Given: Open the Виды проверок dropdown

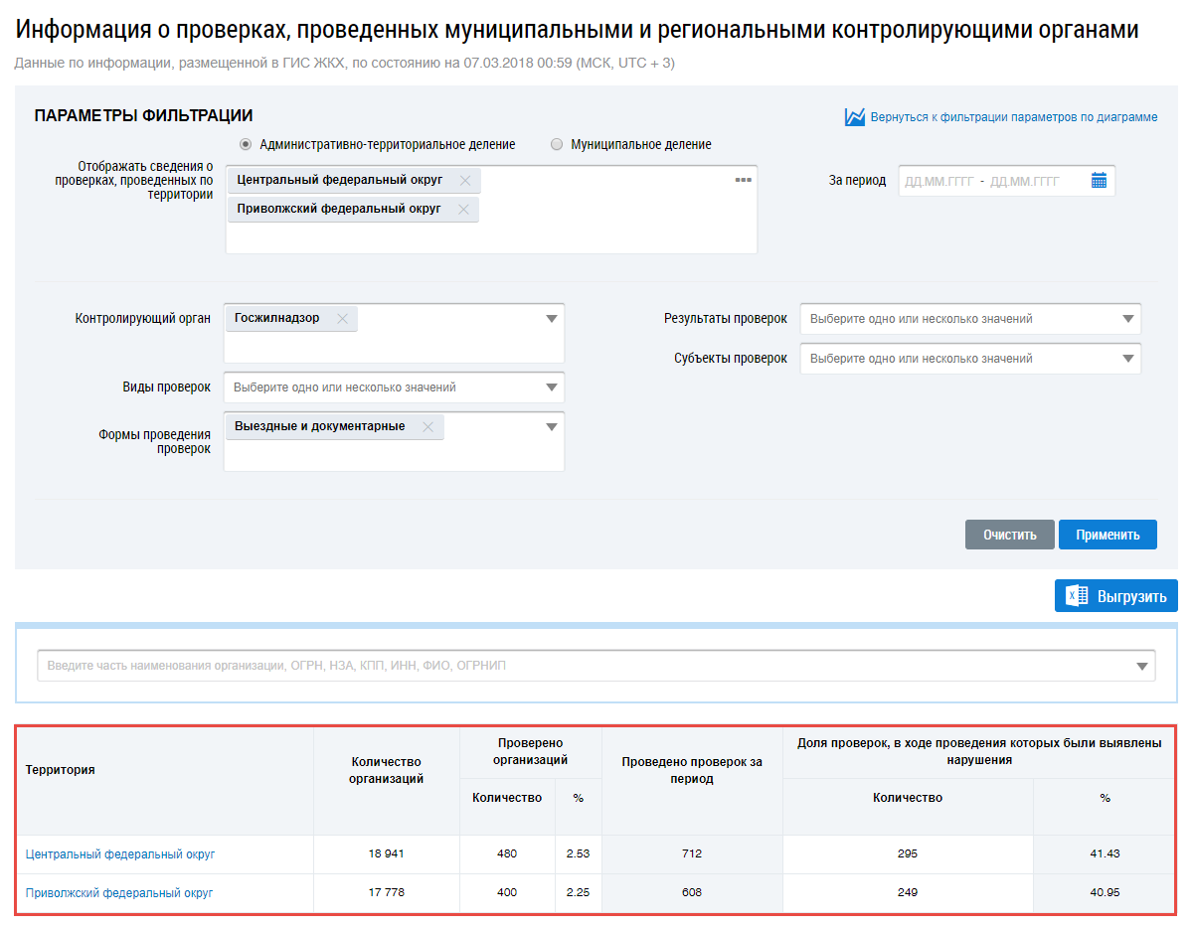Looking at the screenshot, I should (x=552, y=387).
